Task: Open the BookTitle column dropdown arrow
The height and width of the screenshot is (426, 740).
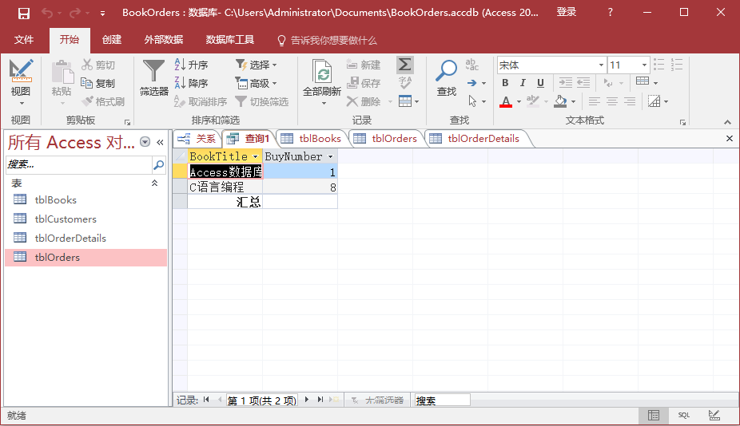Action: tap(256, 157)
